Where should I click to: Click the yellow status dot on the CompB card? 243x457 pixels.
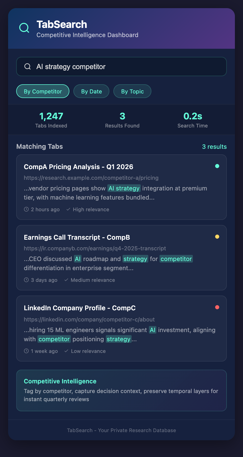coord(217,237)
